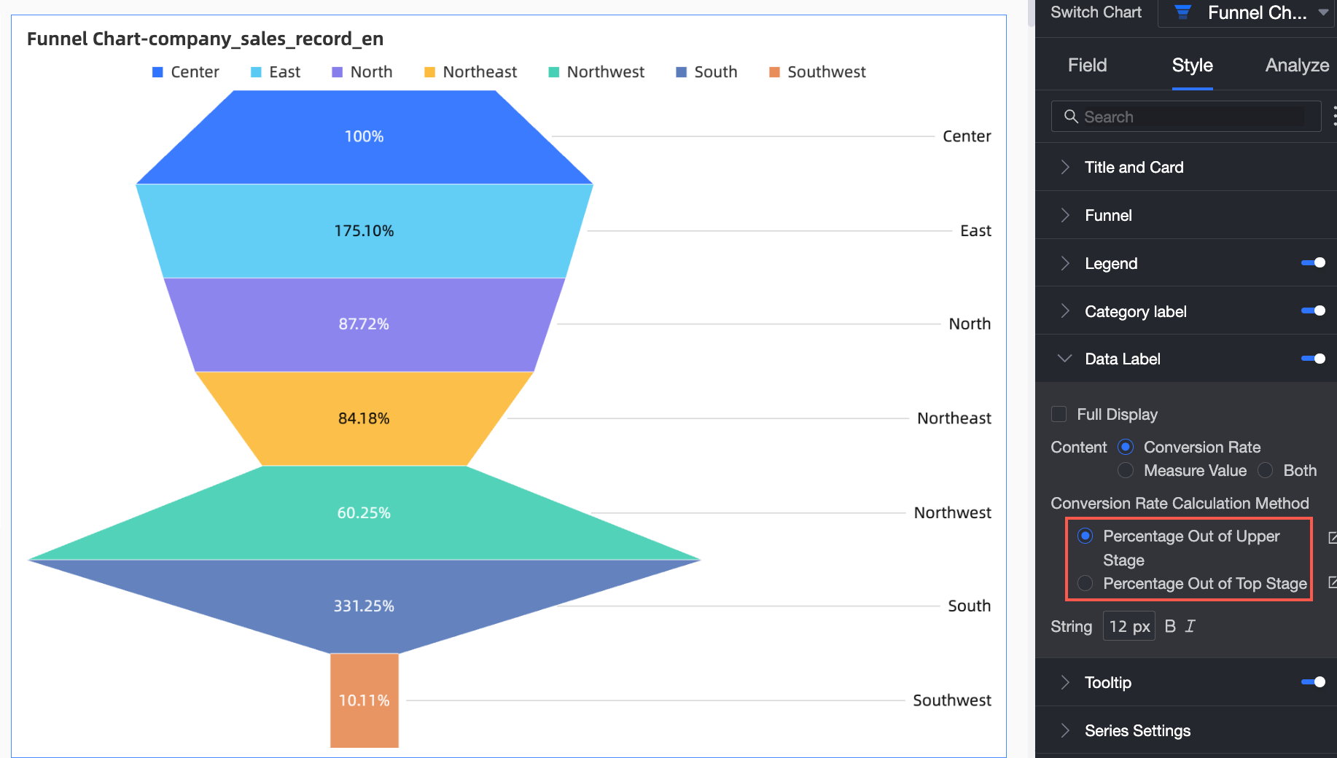Screen dimensions: 1337x758
Task: Open the Funnel Chart type dropdown
Action: click(1248, 13)
